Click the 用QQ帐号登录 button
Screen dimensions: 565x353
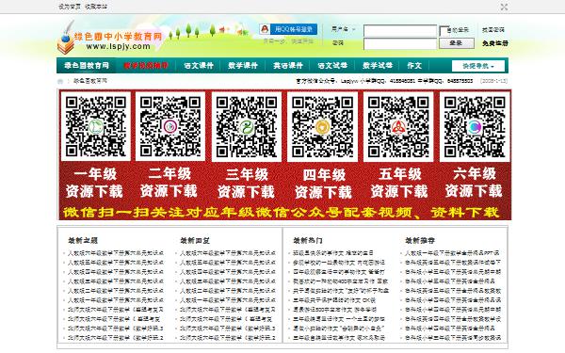point(293,29)
